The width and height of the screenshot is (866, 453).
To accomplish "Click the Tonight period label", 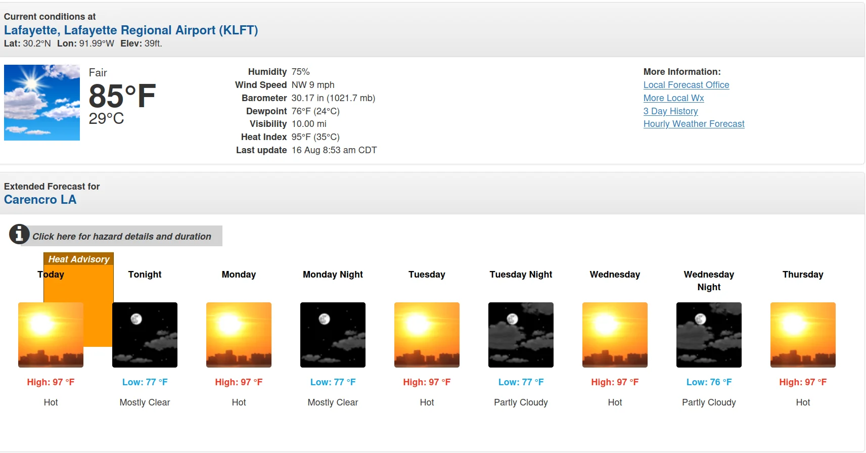I will pyautogui.click(x=145, y=275).
